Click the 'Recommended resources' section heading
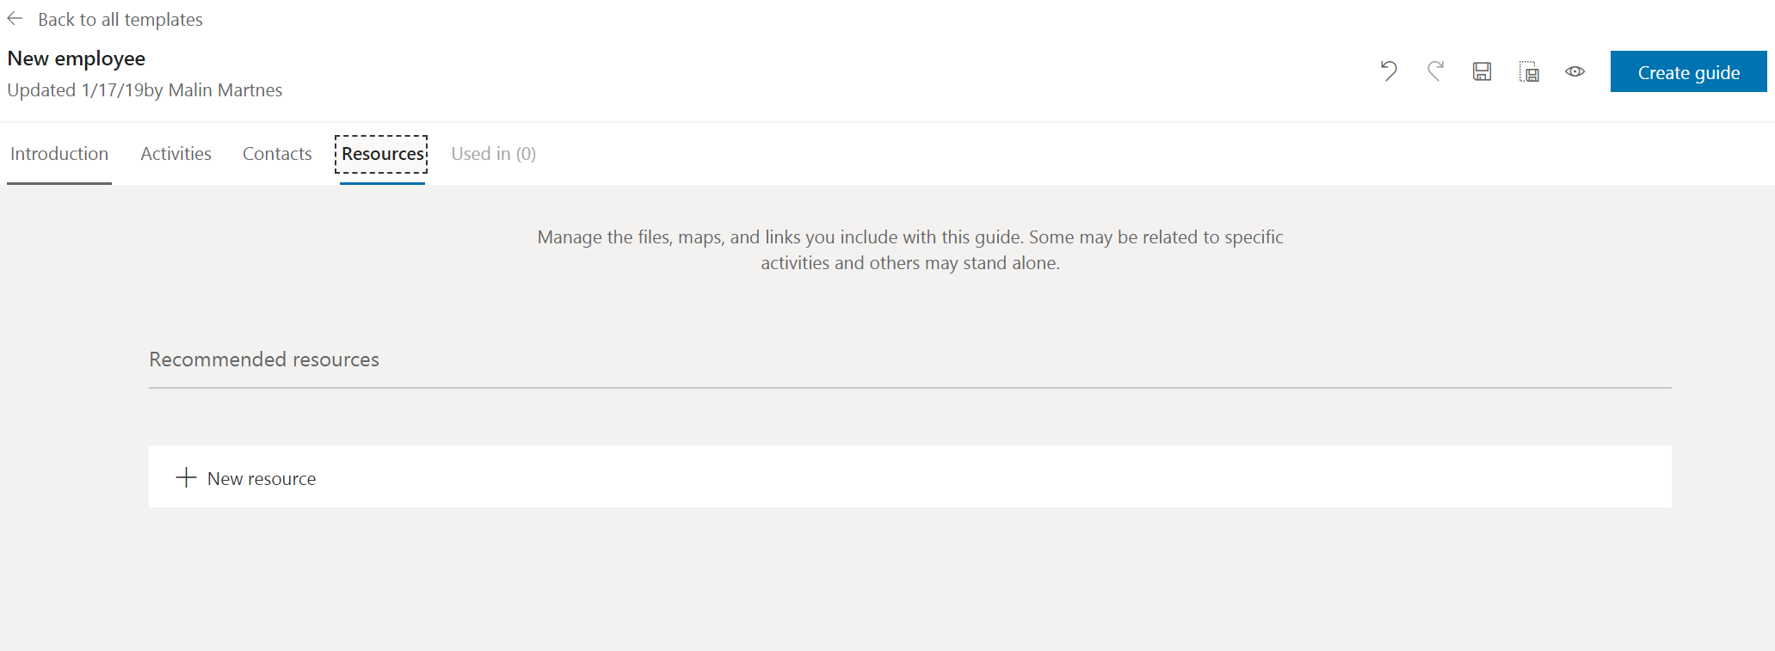This screenshot has width=1775, height=651. pos(264,359)
